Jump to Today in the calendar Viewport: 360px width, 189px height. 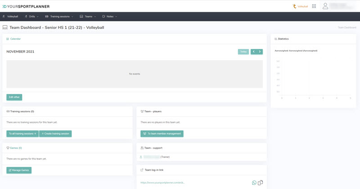coord(243,52)
